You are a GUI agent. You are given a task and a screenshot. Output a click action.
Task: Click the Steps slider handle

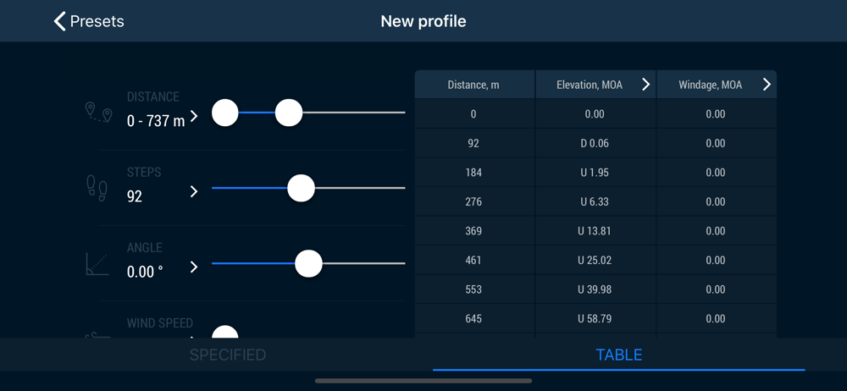click(x=301, y=188)
